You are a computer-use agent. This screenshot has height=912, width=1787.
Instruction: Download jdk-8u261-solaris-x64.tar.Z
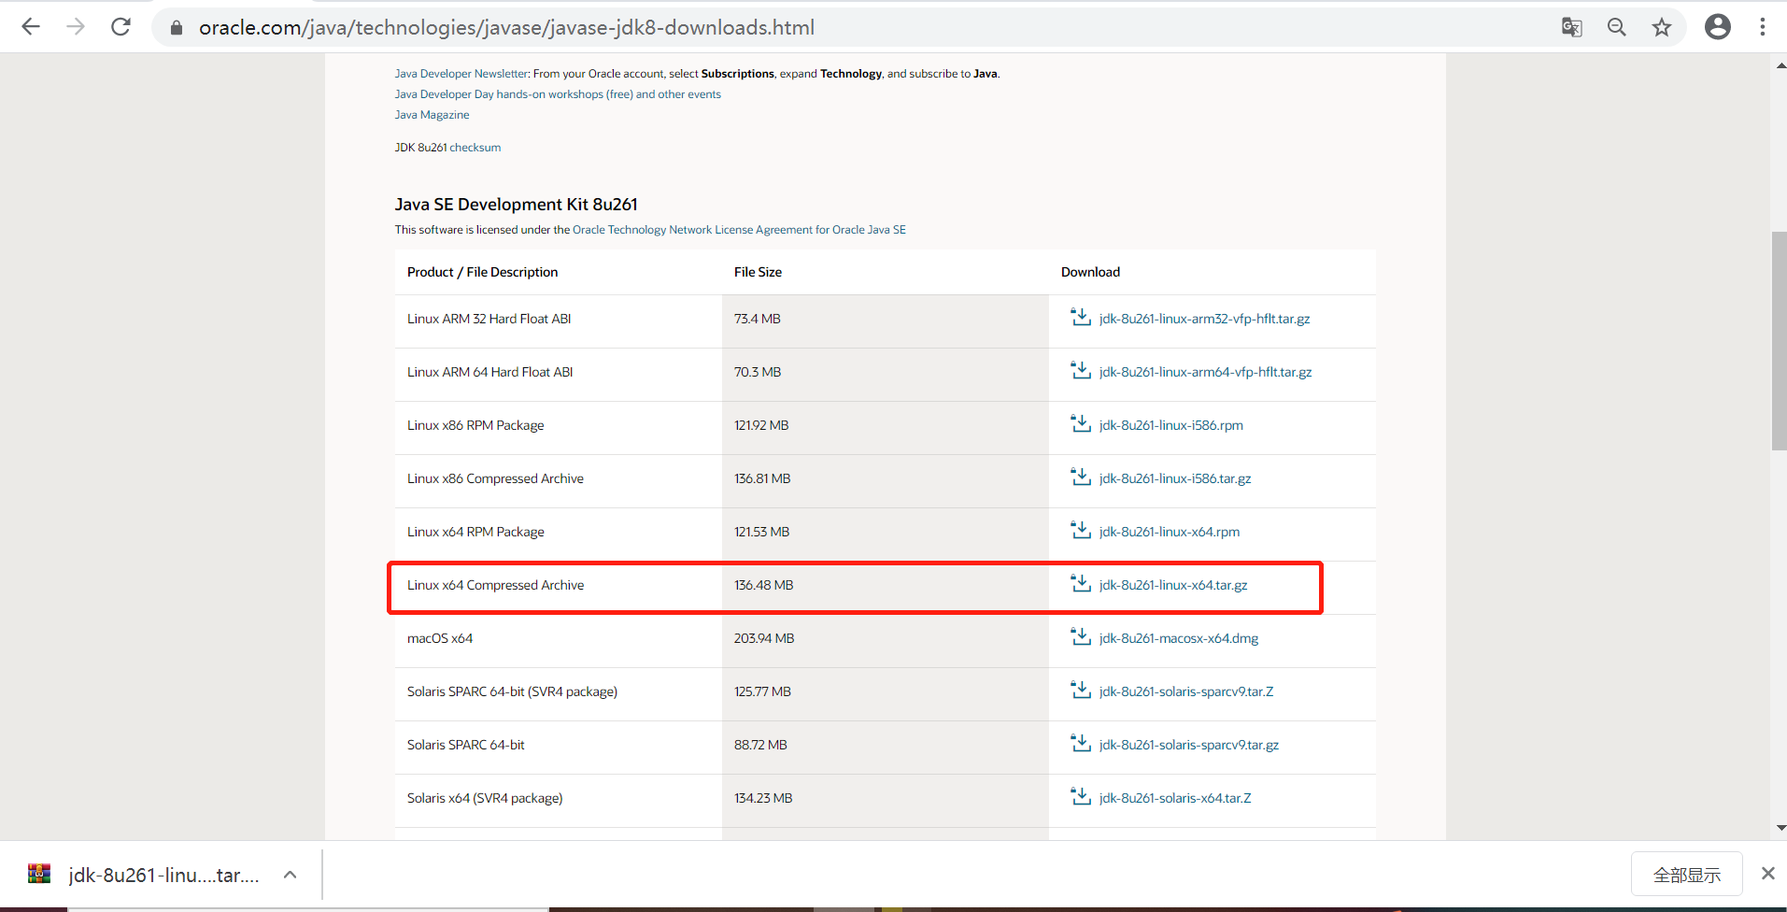pos(1175,798)
